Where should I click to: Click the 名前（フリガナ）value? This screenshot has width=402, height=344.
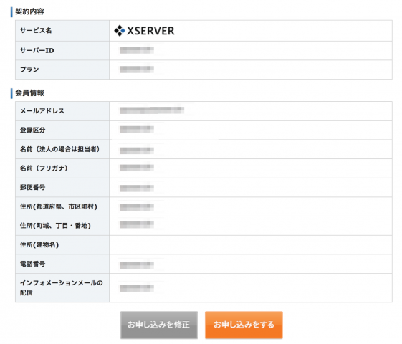tap(137, 168)
